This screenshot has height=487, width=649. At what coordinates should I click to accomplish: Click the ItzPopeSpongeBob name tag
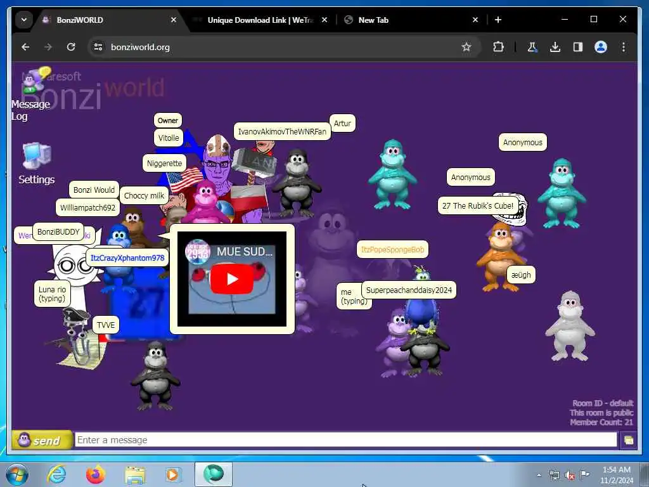coord(392,250)
